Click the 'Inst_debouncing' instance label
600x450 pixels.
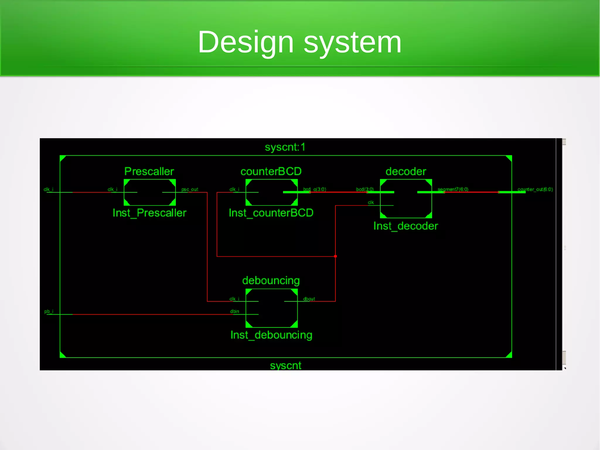pyautogui.click(x=271, y=335)
